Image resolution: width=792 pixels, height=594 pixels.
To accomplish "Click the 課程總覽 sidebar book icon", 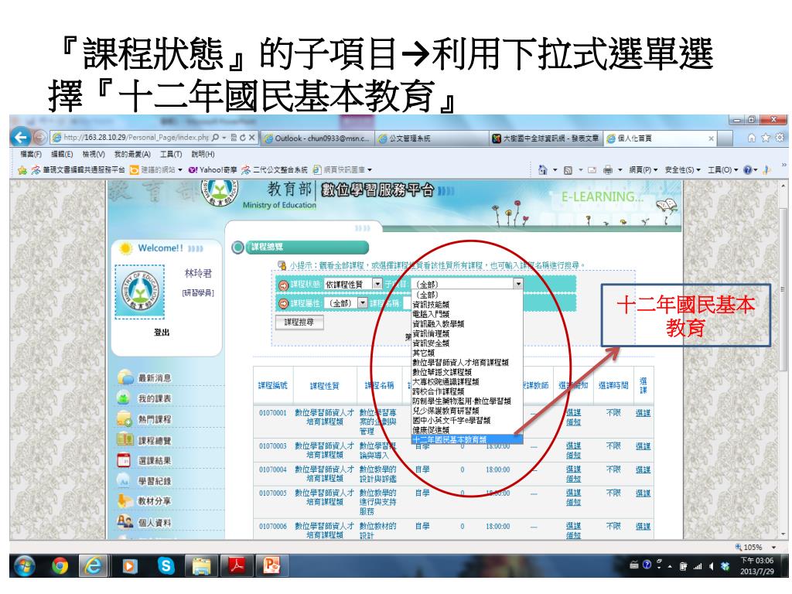I will (125, 439).
